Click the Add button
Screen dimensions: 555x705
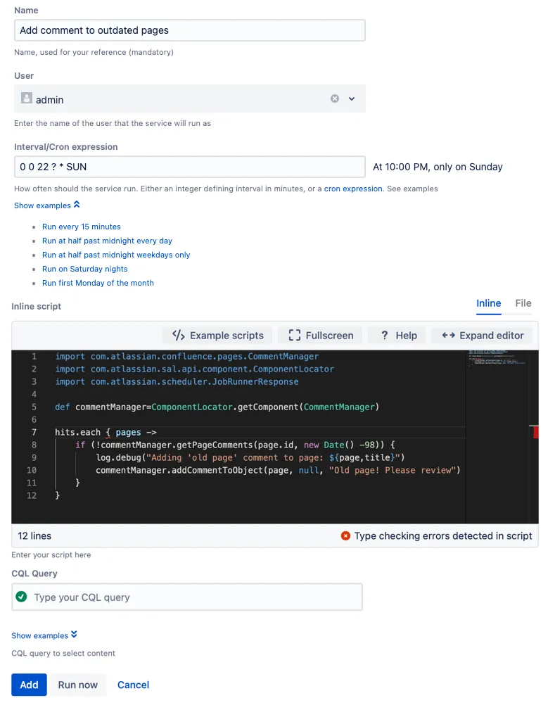tap(30, 685)
